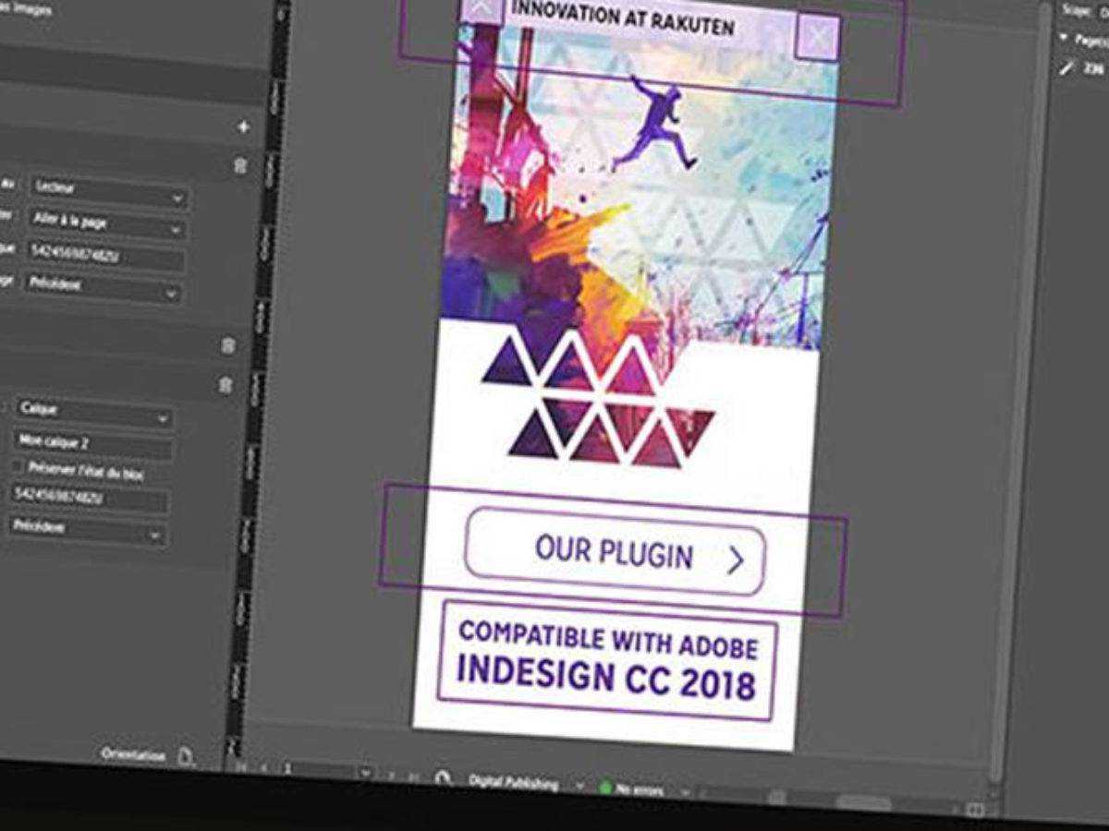This screenshot has width=1109, height=831.
Task: Collapse the Pages section triangle in right panel
Action: tap(1065, 39)
